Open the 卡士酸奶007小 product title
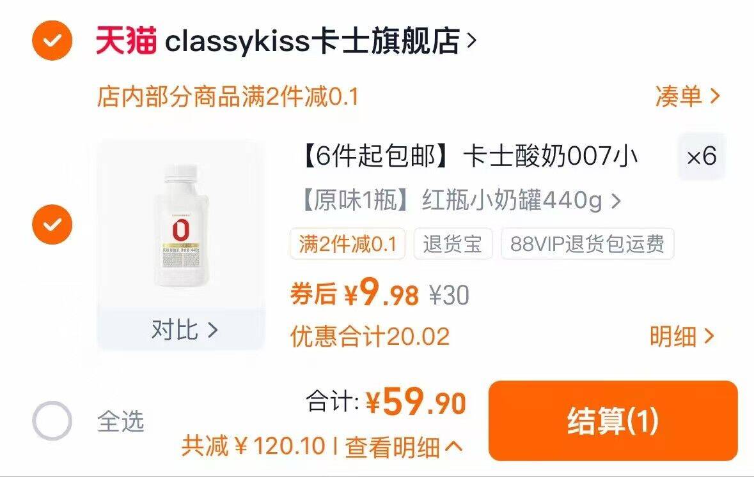The height and width of the screenshot is (477, 754). (470, 156)
